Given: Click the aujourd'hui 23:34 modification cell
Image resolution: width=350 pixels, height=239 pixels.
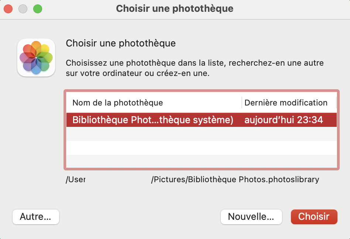Looking at the screenshot, I should click(284, 120).
